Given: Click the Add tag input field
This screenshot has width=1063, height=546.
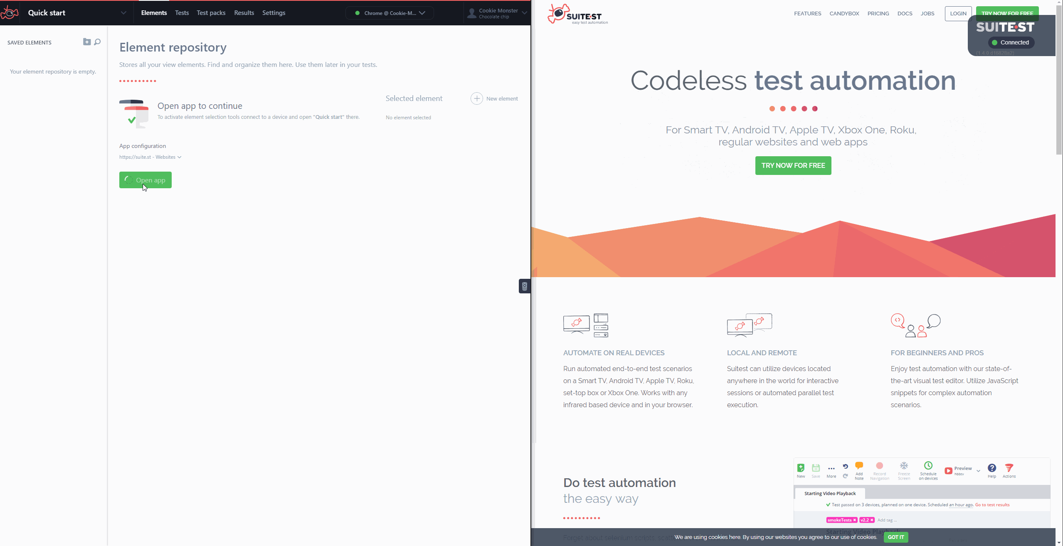Looking at the screenshot, I should pyautogui.click(x=887, y=520).
